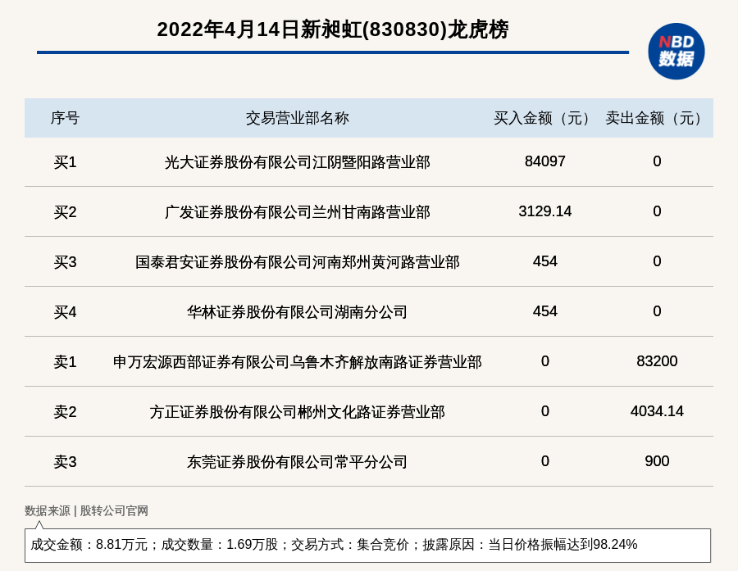Image resolution: width=738 pixels, height=571 pixels.
Task: Click the buy amount 3129.14
Action: 545,211
